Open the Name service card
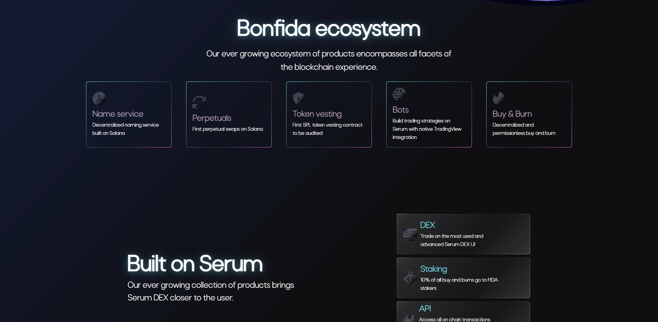The image size is (658, 322). [x=129, y=114]
